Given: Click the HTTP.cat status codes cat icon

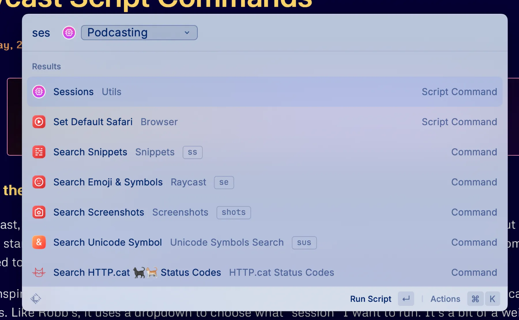Looking at the screenshot, I should point(39,272).
